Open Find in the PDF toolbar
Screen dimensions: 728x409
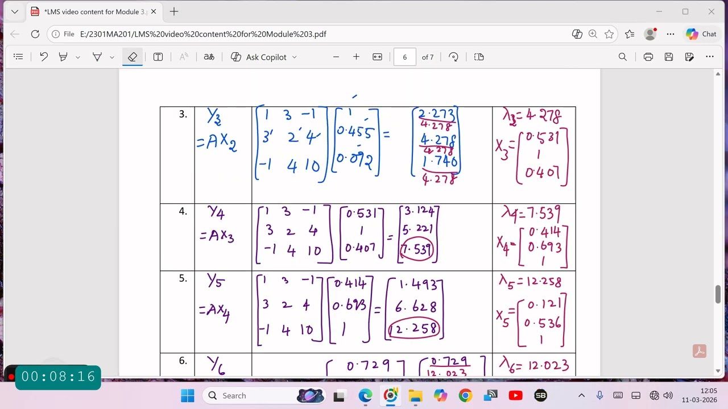623,57
